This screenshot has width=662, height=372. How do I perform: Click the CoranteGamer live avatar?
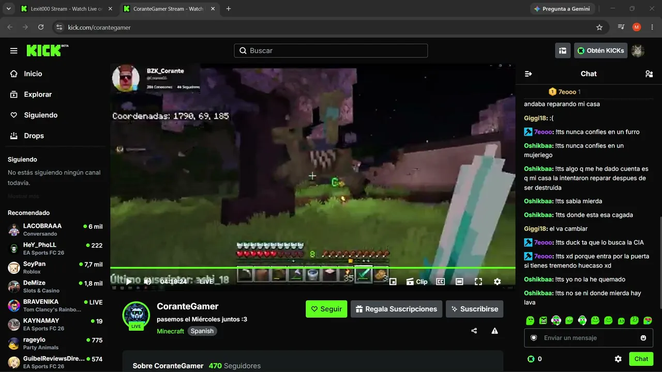[136, 315]
